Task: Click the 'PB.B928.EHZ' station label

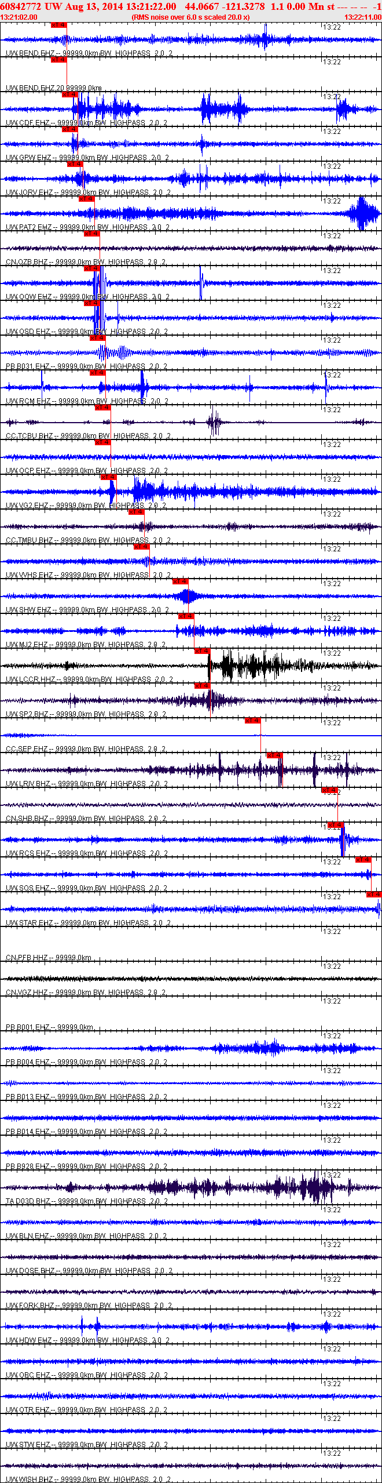Action: (x=28, y=1166)
